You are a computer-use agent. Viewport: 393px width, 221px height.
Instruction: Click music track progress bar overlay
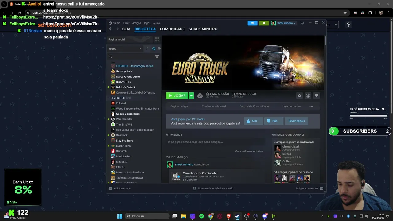(x=368, y=116)
